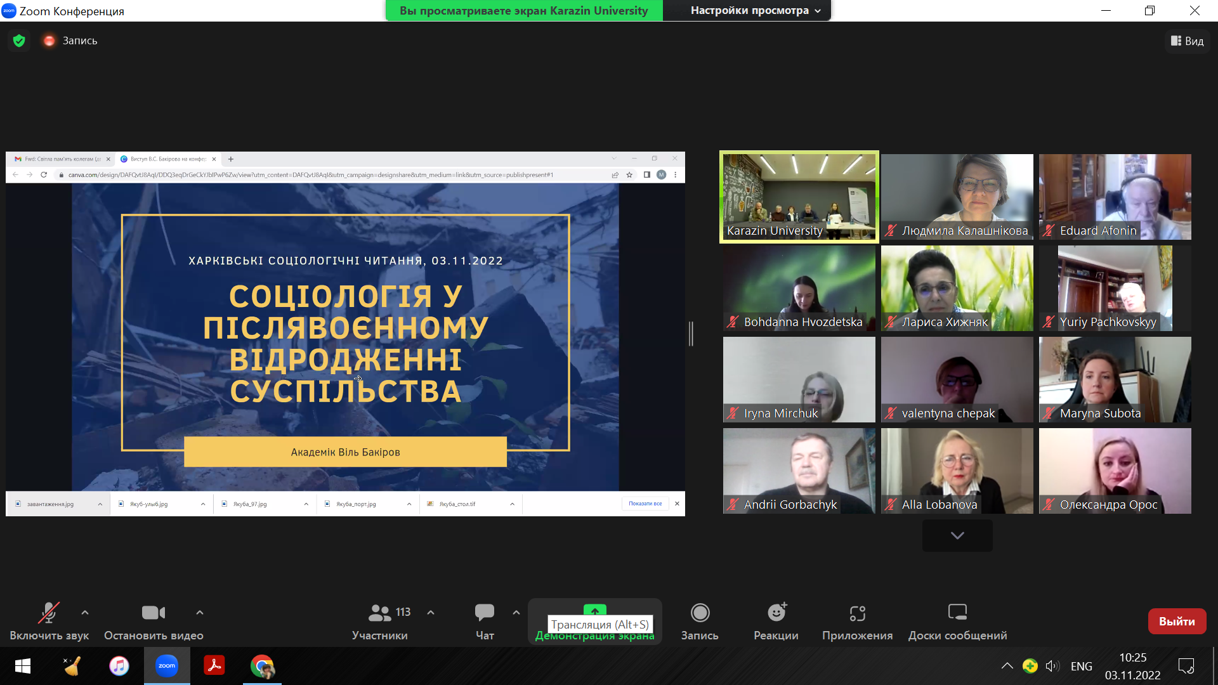Open Chrome from the Windows taskbar
This screenshot has width=1218, height=685.
pos(262,666)
